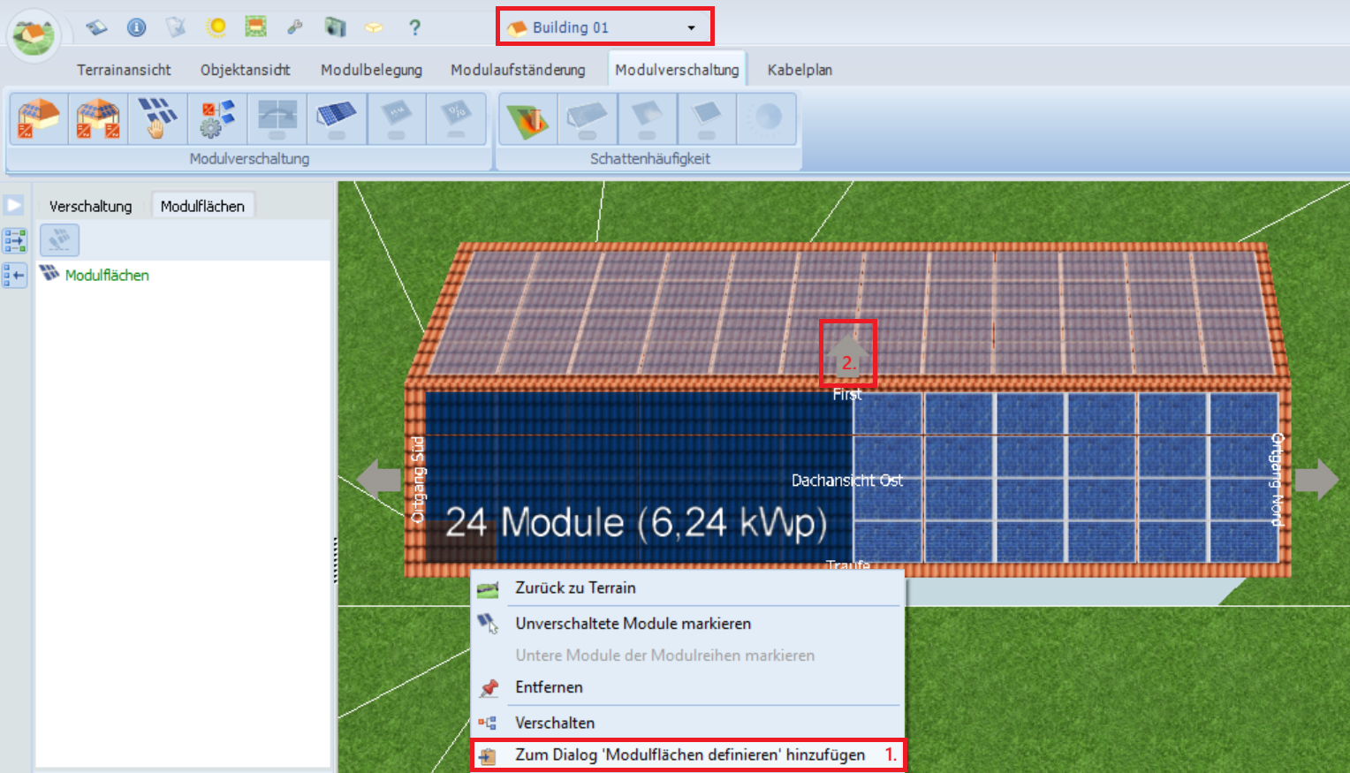Open the Building 01 dropdown
This screenshot has height=773, width=1350.
(691, 27)
